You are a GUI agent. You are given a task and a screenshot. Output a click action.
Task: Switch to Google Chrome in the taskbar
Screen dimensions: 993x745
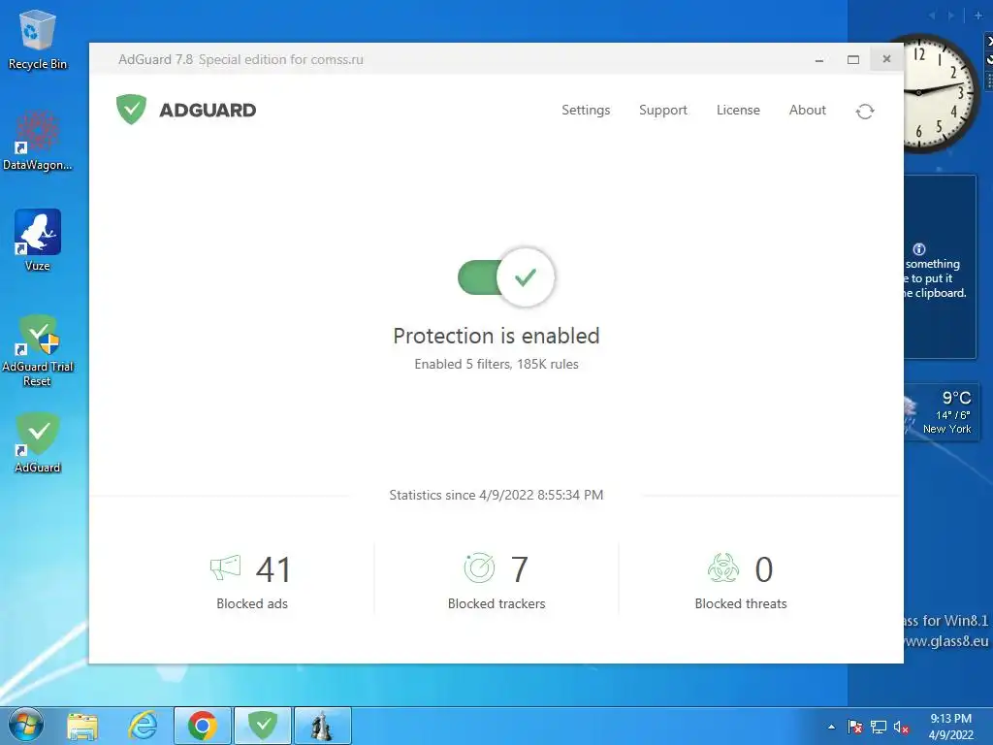click(202, 726)
